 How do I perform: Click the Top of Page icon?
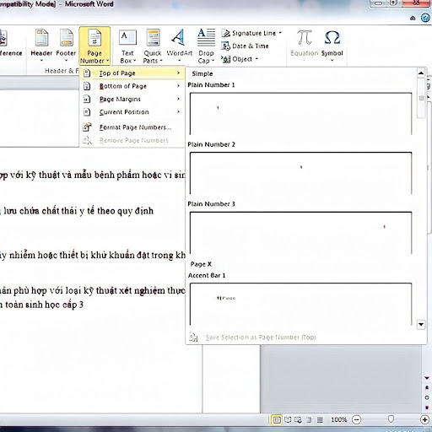click(87, 73)
